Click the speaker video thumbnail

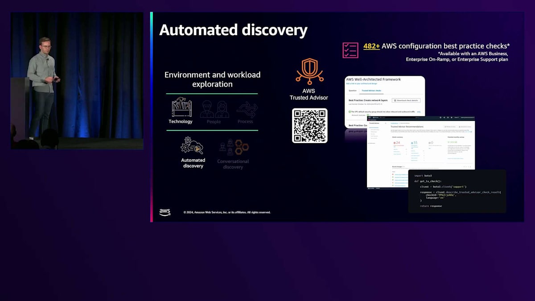click(x=77, y=81)
